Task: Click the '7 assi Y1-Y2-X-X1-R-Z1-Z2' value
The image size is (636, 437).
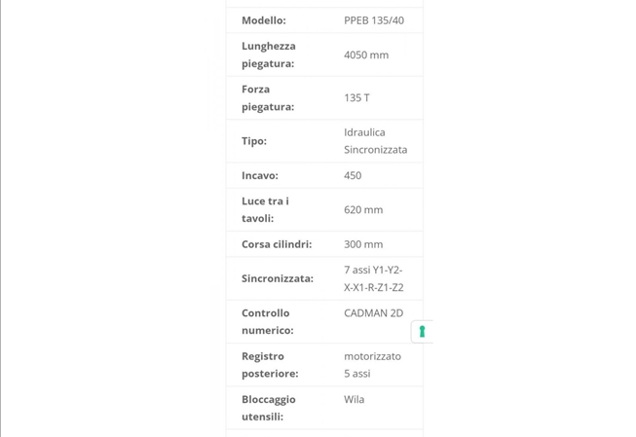Action: coord(374,278)
